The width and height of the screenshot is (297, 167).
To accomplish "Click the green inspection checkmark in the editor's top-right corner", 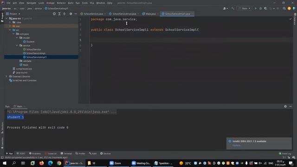I will [x=291, y=19].
